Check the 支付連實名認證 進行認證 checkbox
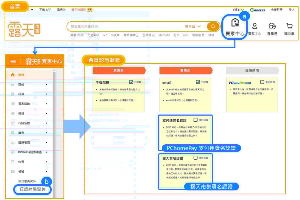The width and height of the screenshot is (300, 200). click(195, 120)
